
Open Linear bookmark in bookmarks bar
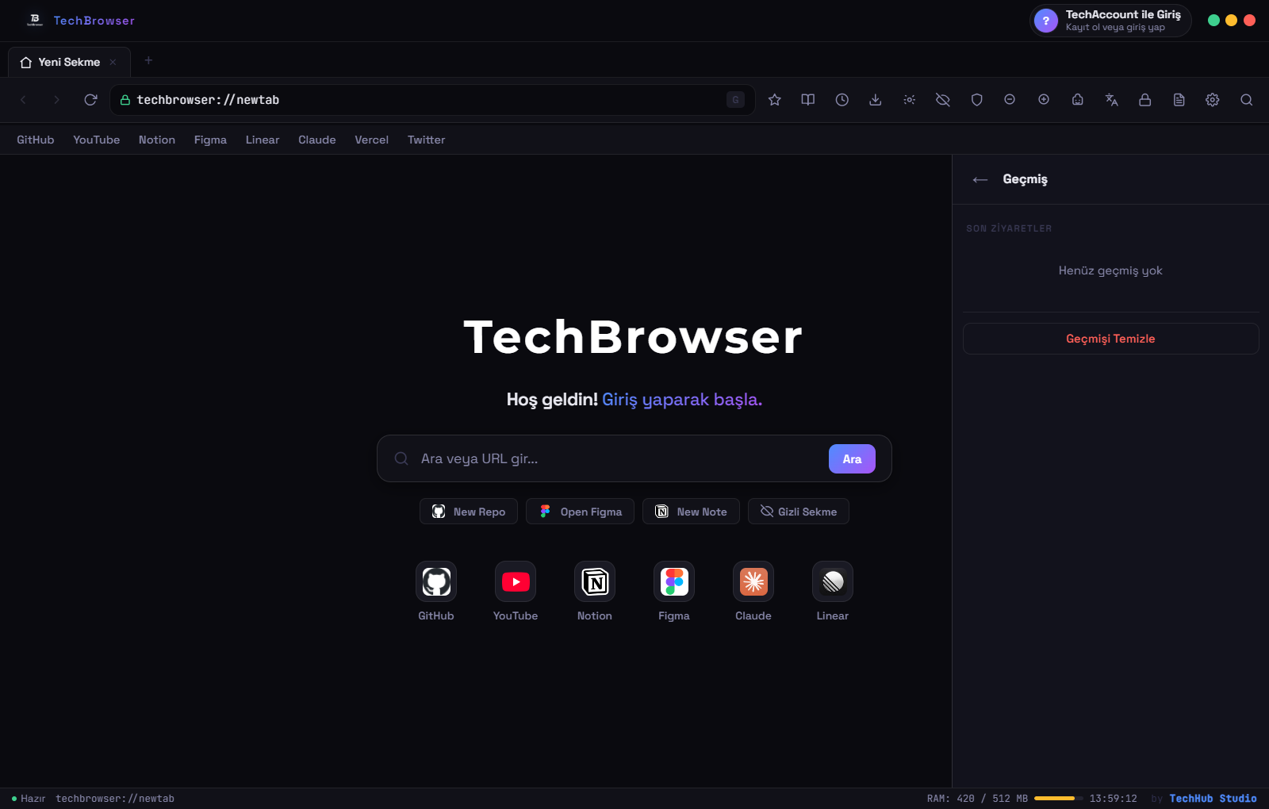click(263, 140)
